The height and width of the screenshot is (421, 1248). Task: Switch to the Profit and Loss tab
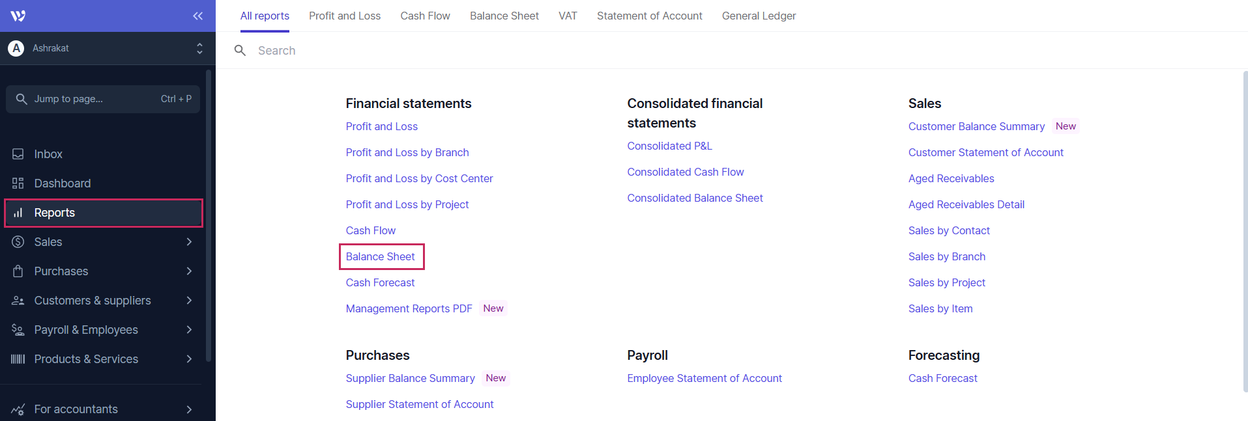pos(345,16)
